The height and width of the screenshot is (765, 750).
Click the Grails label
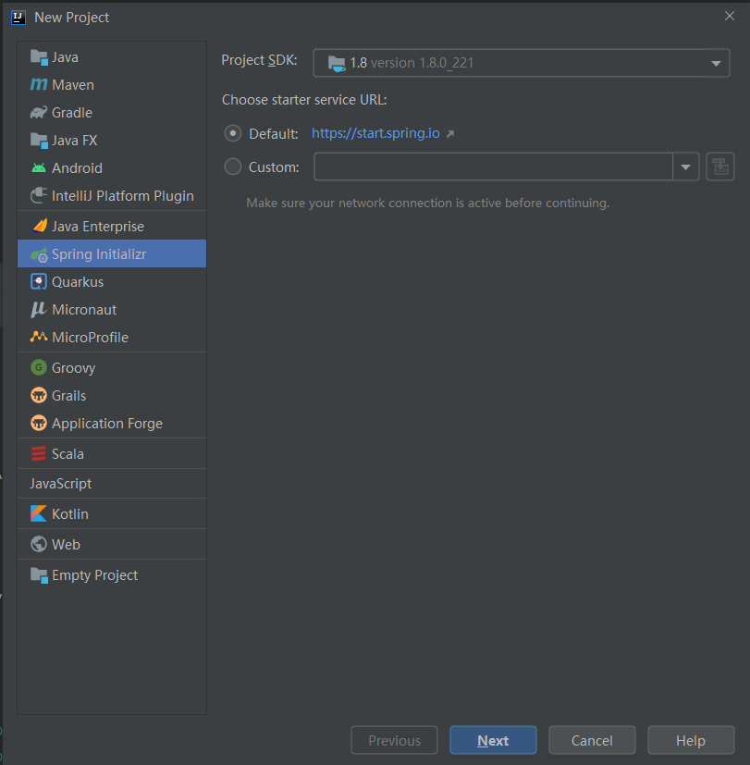(68, 396)
